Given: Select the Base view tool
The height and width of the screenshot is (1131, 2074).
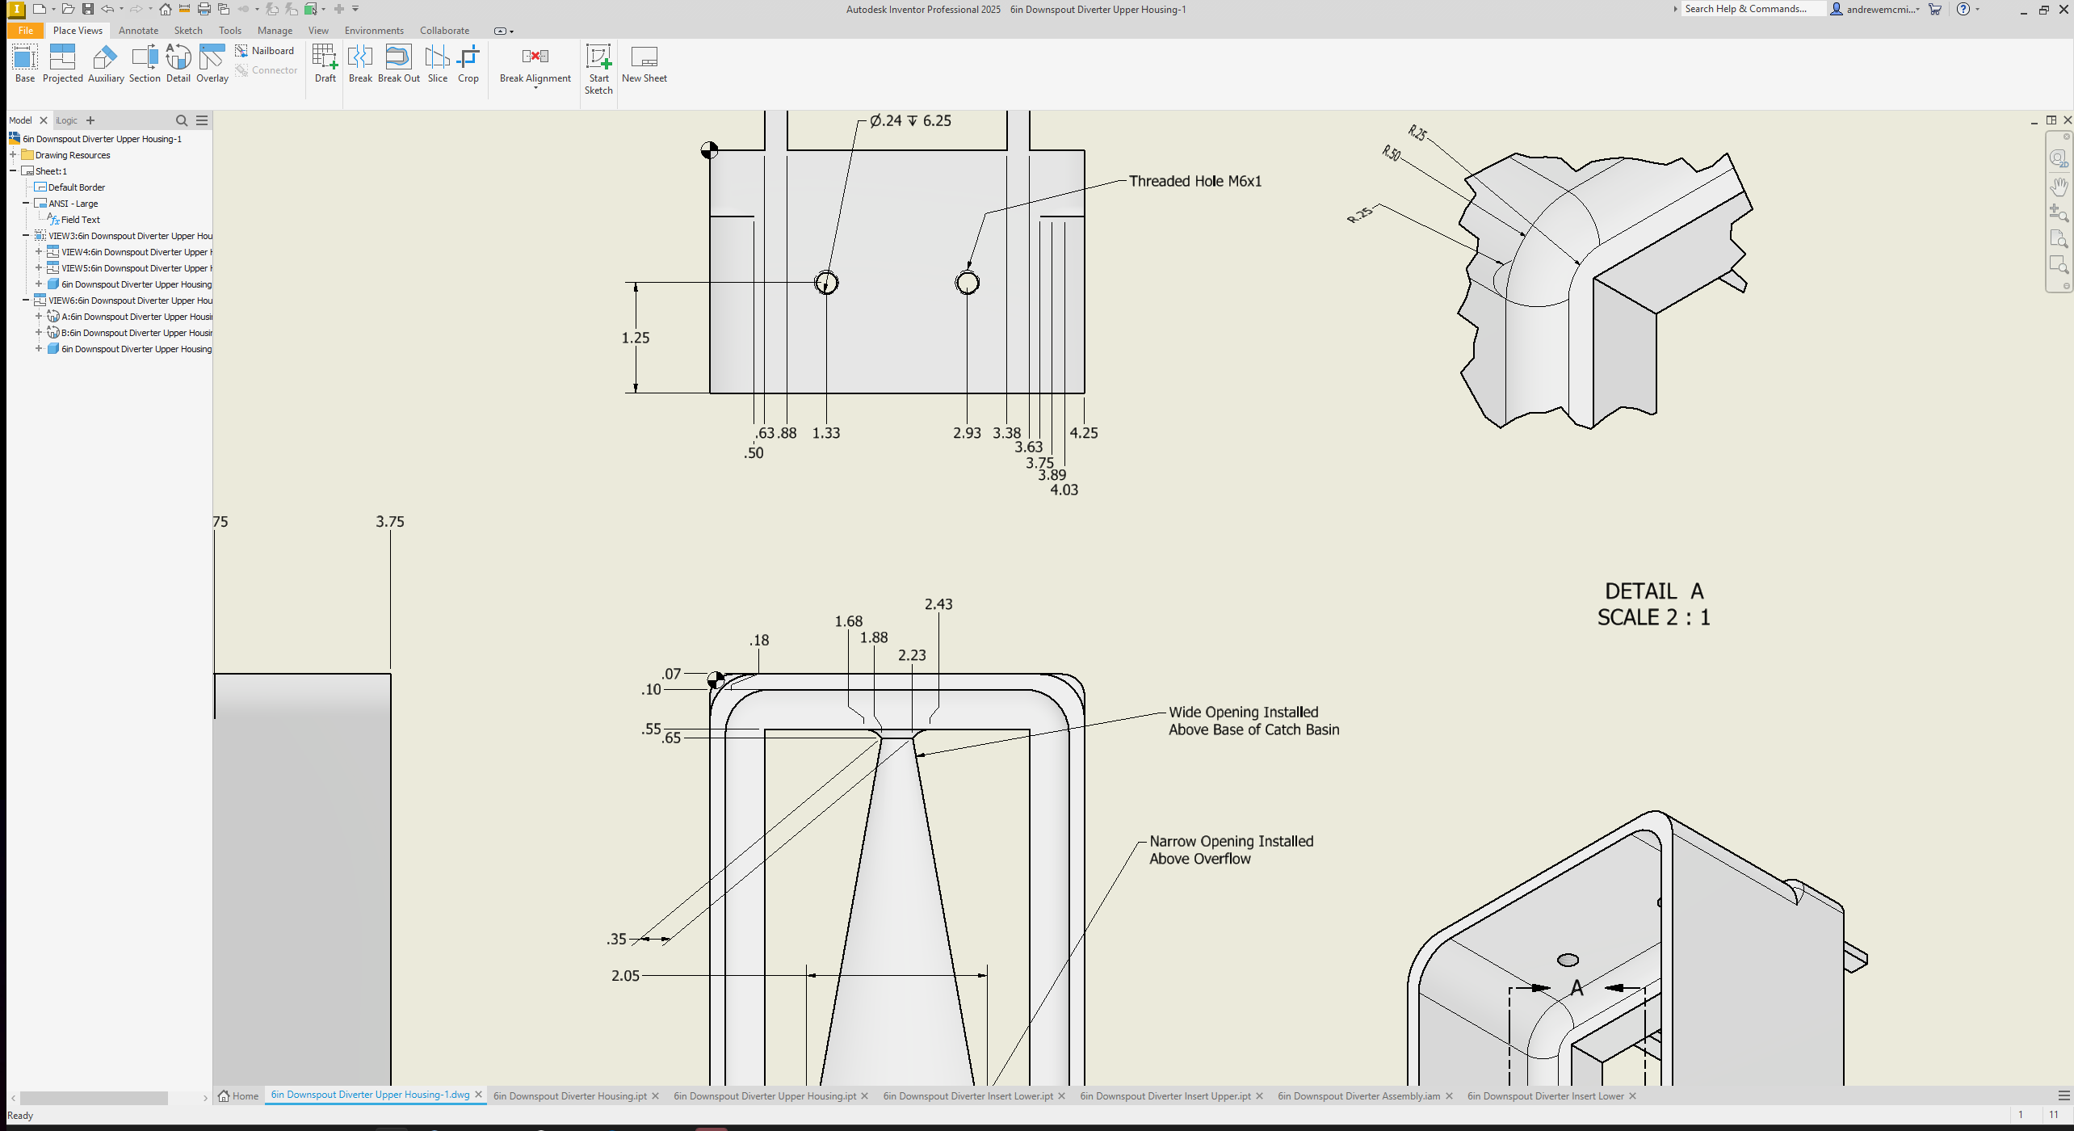Looking at the screenshot, I should click(x=25, y=64).
